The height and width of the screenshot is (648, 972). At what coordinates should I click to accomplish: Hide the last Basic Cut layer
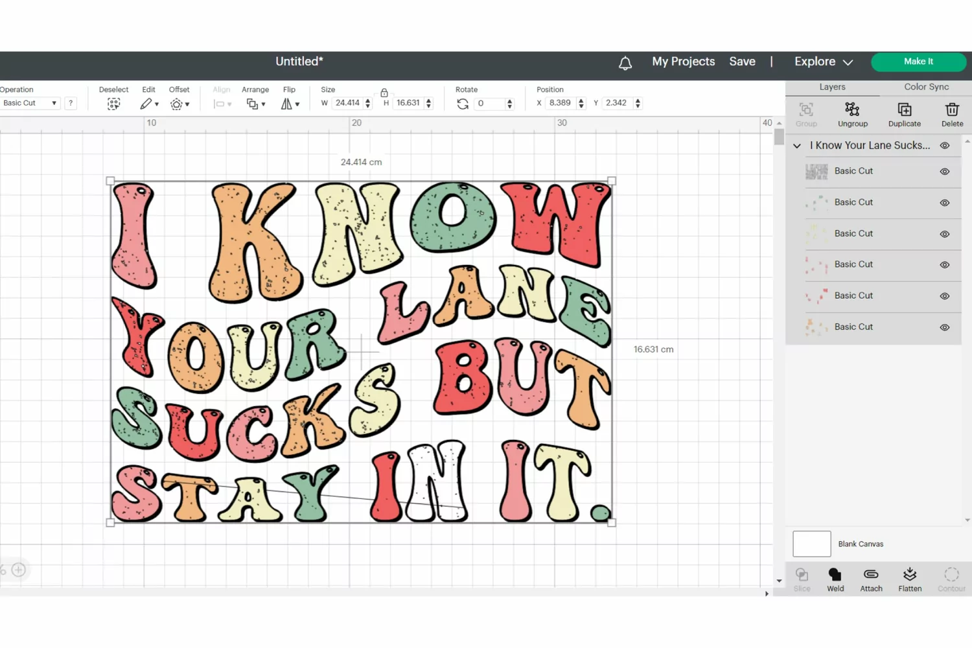(945, 327)
